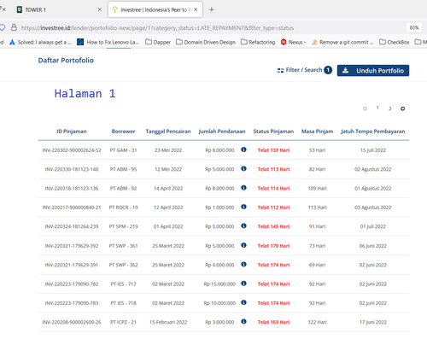Image resolution: width=427 pixels, height=345 pixels.
Task: Select loan ID INV-220318-181123-136
Action: click(72, 188)
